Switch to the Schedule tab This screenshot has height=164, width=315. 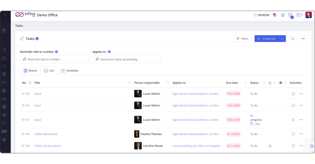click(x=70, y=71)
